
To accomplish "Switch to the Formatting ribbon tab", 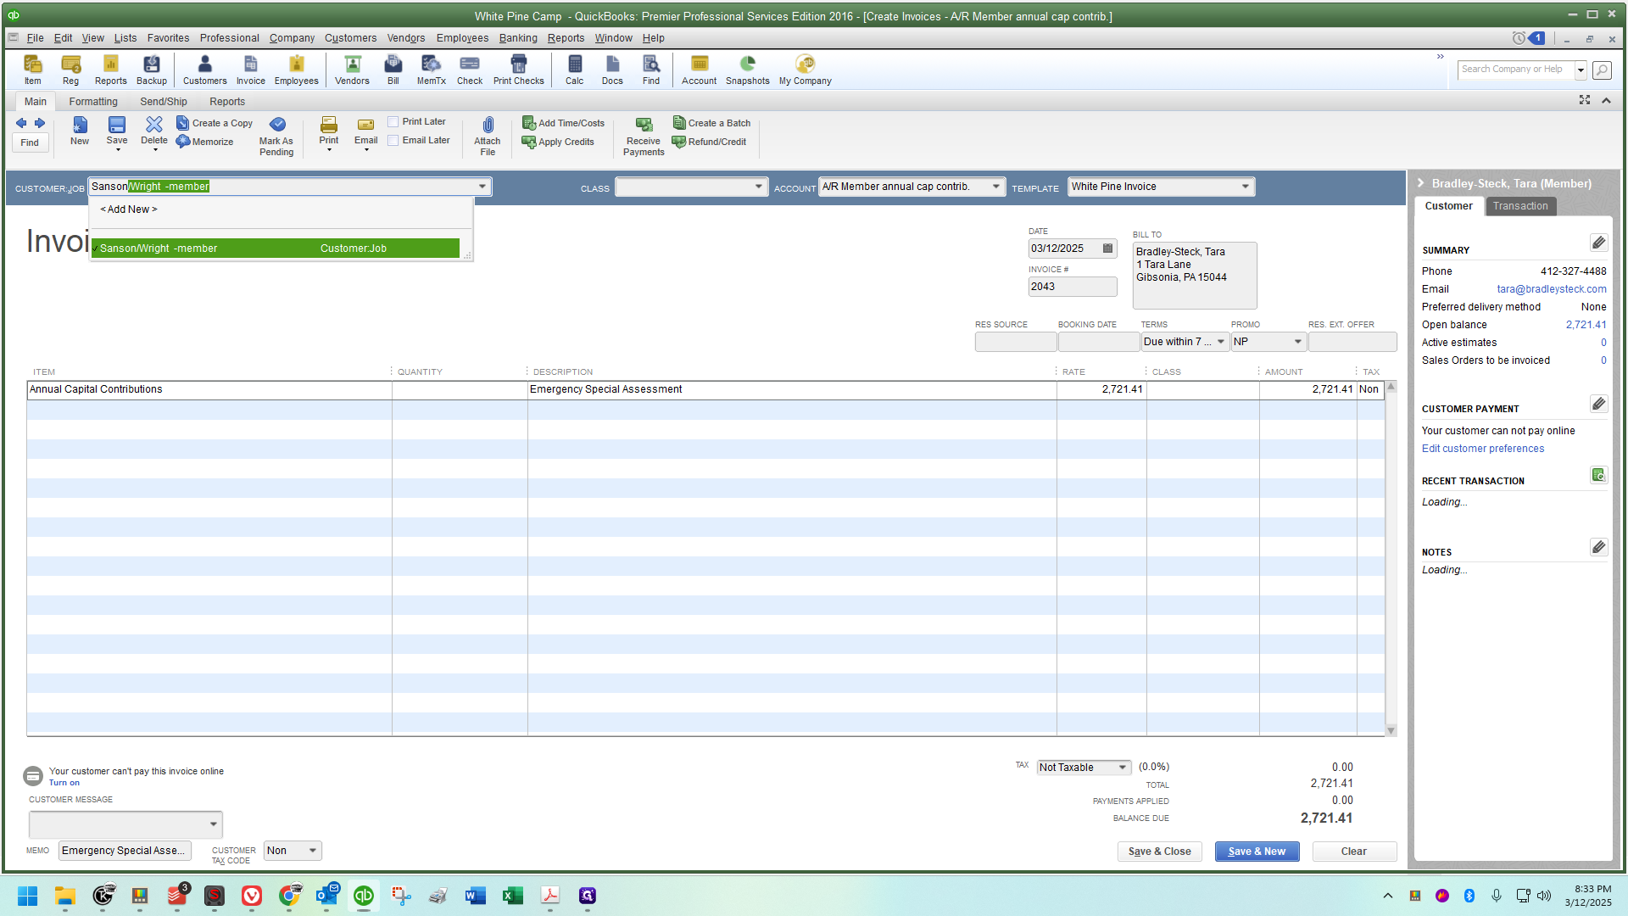I will tap(93, 102).
